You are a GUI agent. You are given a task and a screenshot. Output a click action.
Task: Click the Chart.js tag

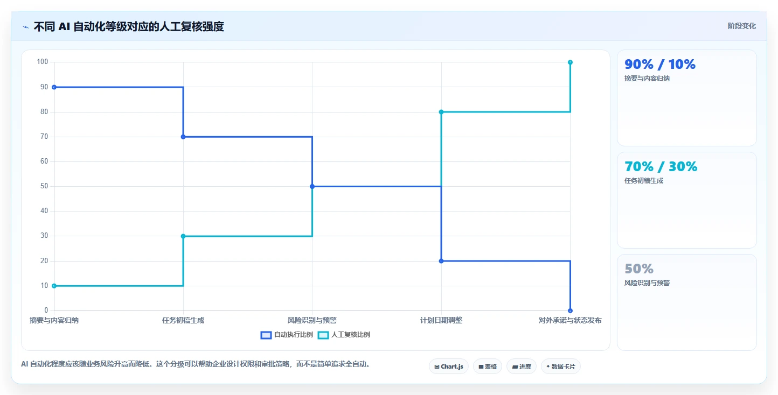coord(449,366)
